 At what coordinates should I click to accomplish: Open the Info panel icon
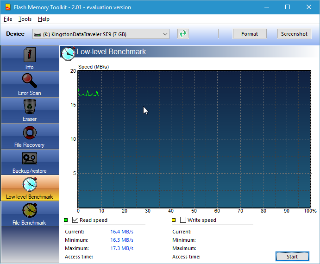tap(30, 55)
